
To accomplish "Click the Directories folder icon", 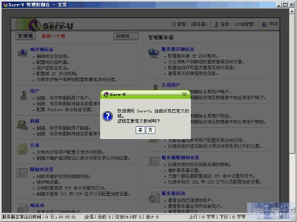I will pos(23,149).
